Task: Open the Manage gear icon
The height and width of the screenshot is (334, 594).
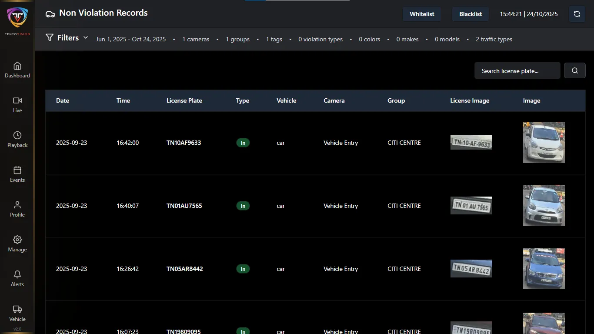Action: point(17,240)
